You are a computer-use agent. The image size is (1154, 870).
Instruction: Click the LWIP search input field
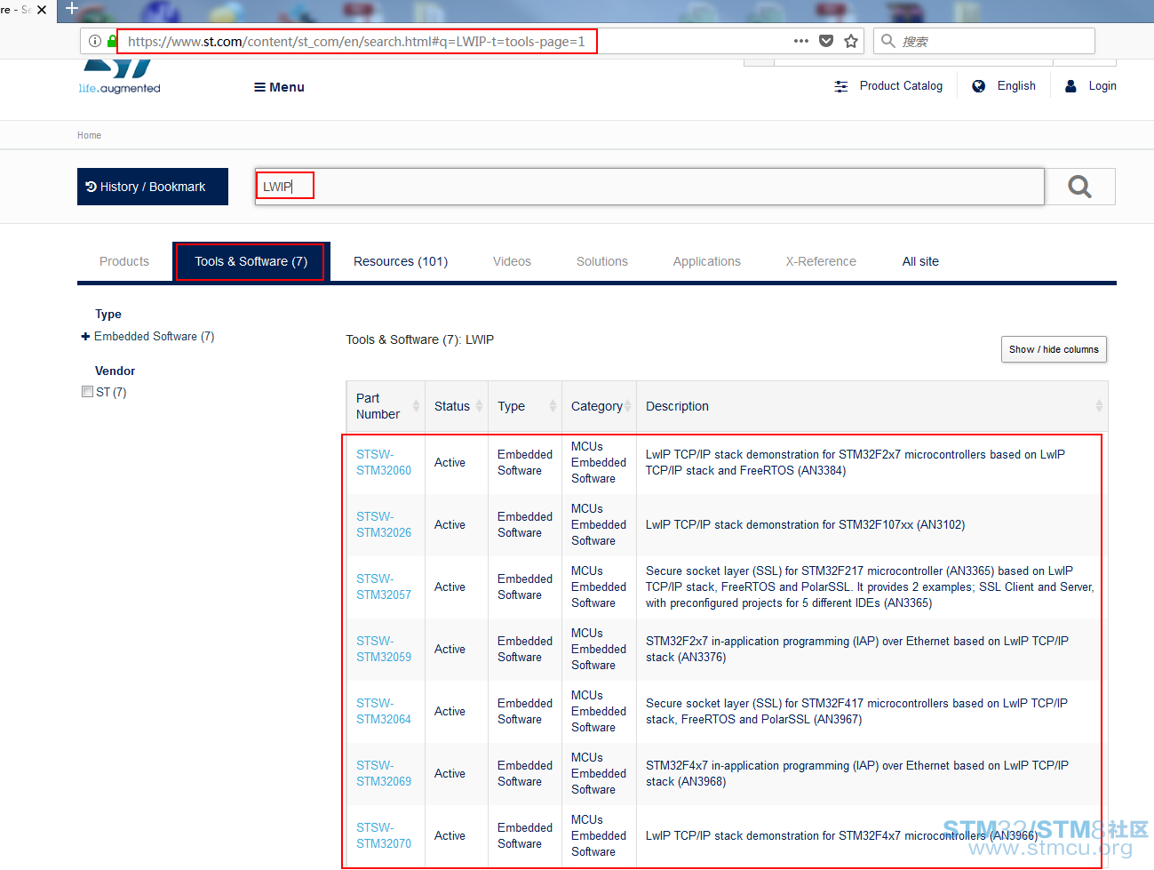(649, 187)
